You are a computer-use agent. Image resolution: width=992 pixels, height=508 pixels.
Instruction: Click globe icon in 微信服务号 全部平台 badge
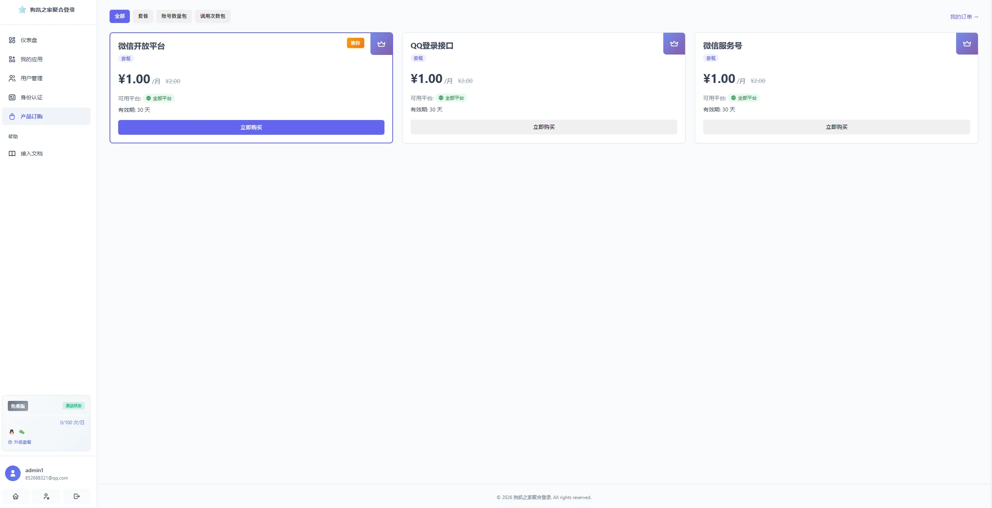coord(733,98)
